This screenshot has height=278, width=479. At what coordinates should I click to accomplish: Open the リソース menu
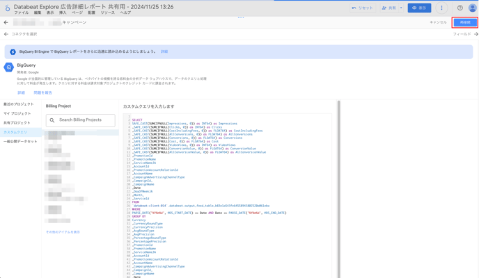(x=107, y=13)
